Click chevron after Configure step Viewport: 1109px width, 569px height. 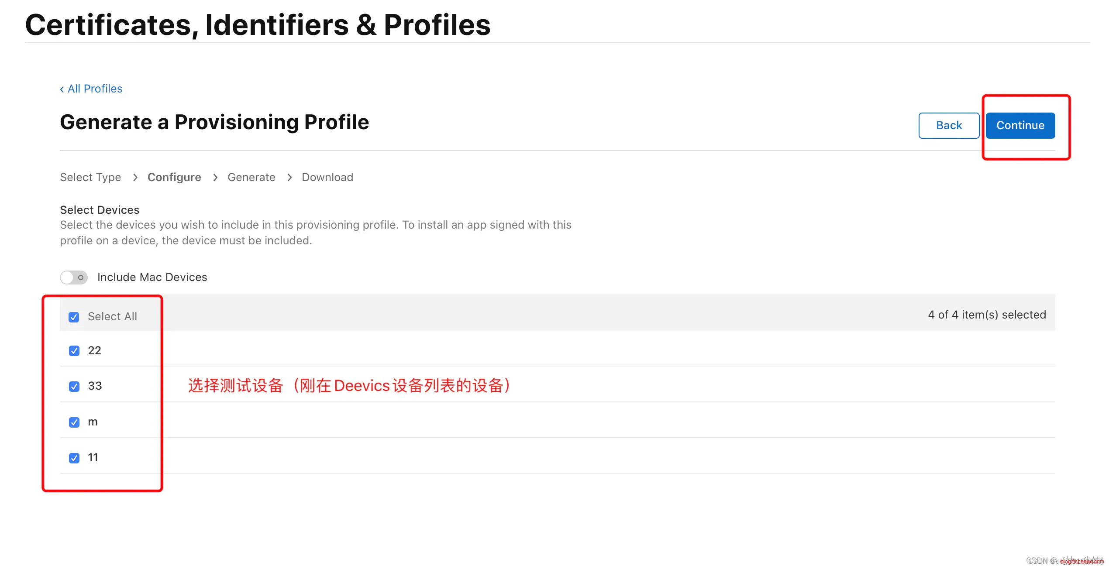click(x=215, y=177)
